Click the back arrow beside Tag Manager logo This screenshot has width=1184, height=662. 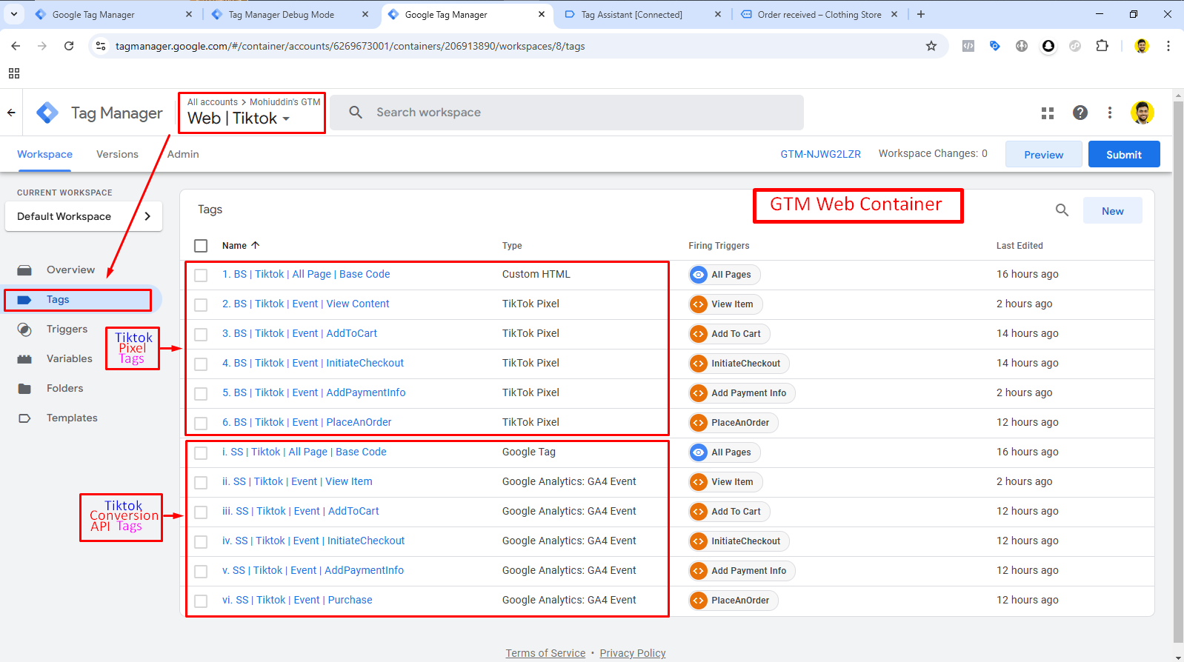coord(11,113)
